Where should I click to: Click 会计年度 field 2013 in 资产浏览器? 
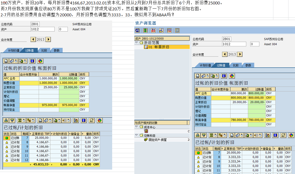(x=232, y=54)
